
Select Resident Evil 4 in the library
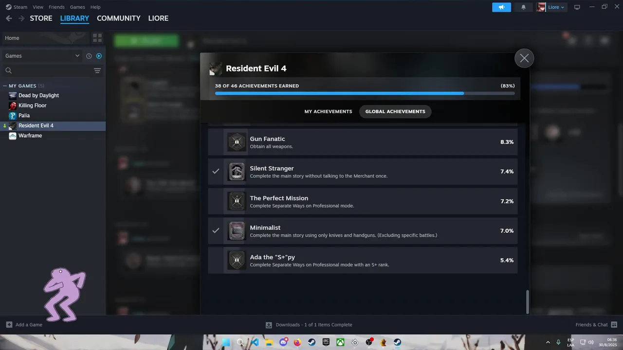(53, 126)
